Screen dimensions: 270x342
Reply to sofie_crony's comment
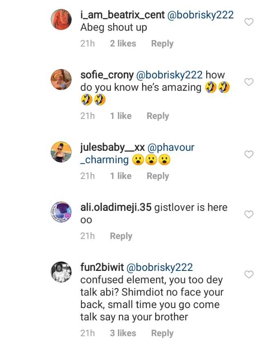coord(158,116)
